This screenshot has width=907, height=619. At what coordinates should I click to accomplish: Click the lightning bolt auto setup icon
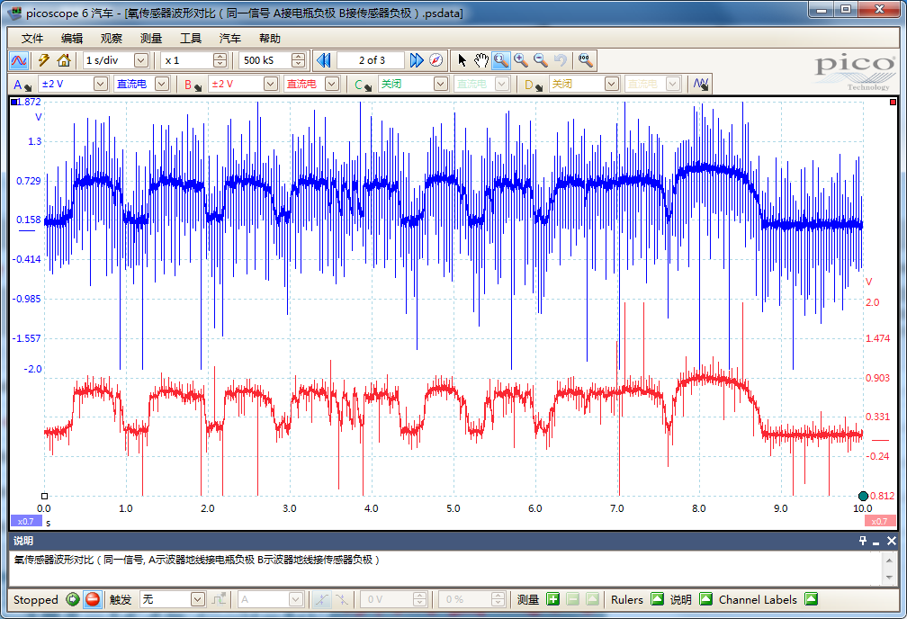44,60
